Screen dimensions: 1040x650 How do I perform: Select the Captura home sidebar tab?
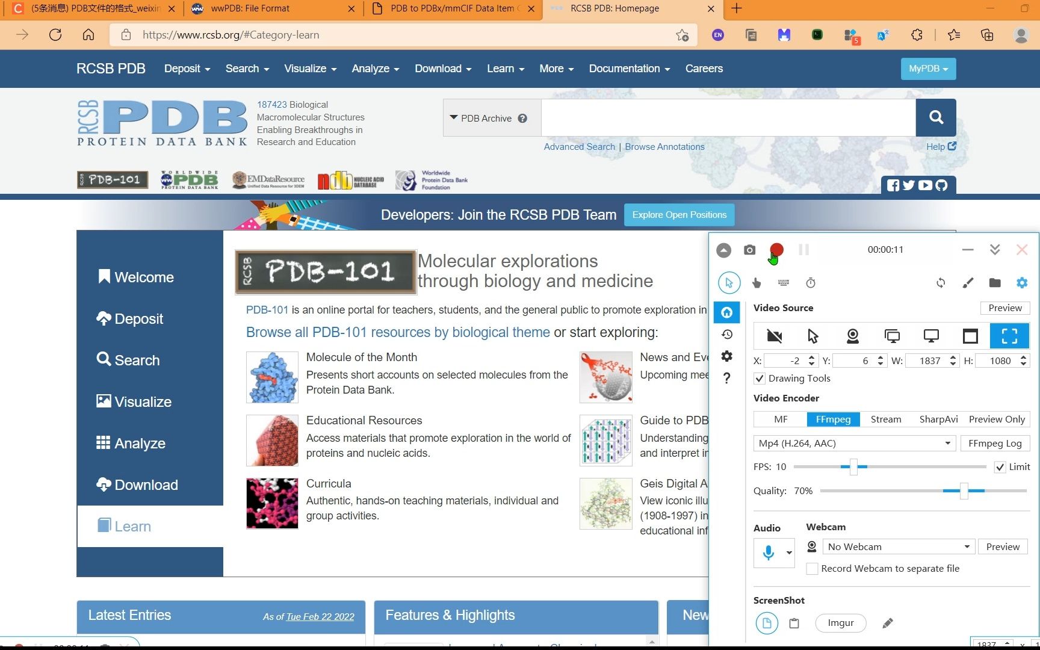[727, 312]
